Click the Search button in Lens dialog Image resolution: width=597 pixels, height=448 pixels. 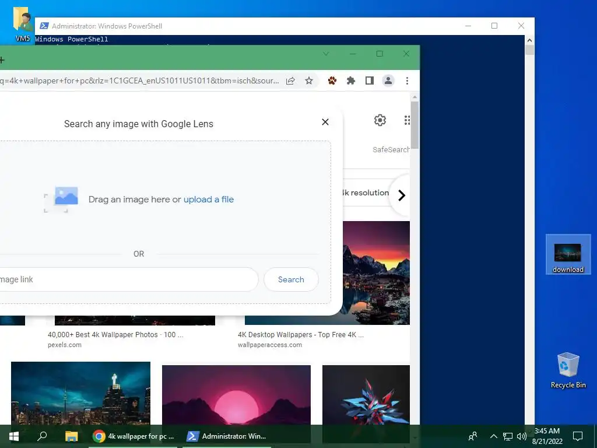click(x=291, y=279)
